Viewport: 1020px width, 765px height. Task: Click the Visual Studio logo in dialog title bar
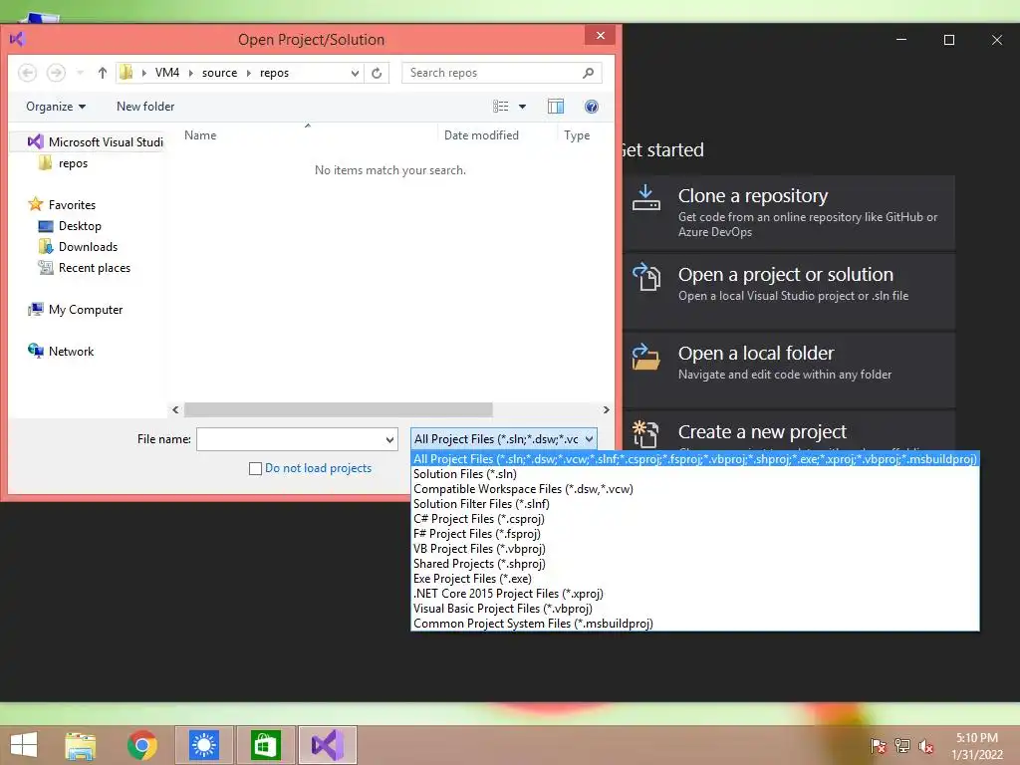tap(18, 39)
